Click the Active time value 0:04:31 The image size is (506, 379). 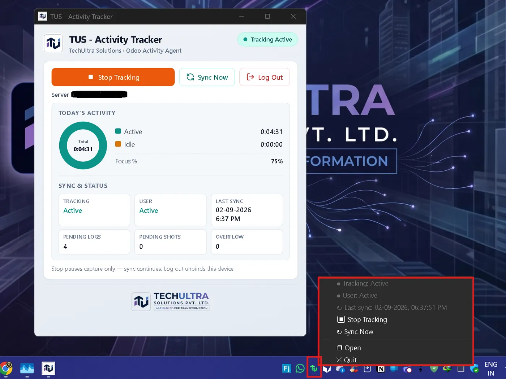tap(271, 132)
